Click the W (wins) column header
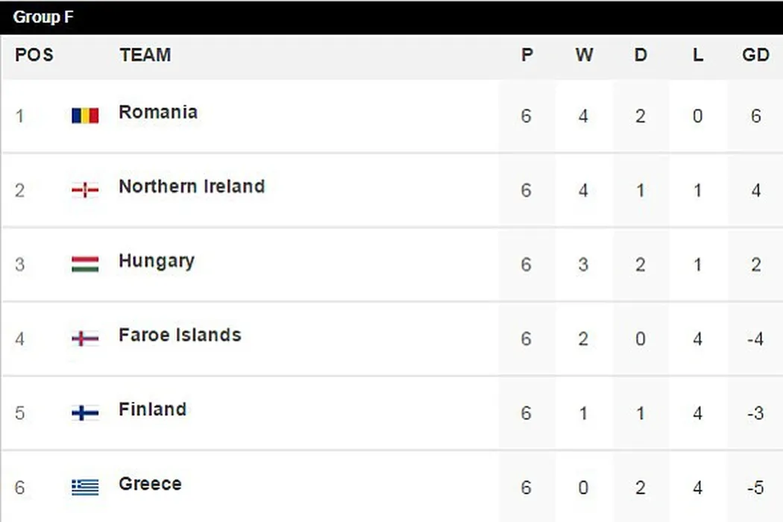 [584, 55]
